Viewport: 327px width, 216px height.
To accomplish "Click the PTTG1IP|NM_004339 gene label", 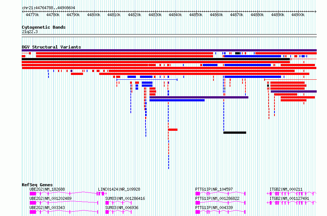I will pos(214,208).
